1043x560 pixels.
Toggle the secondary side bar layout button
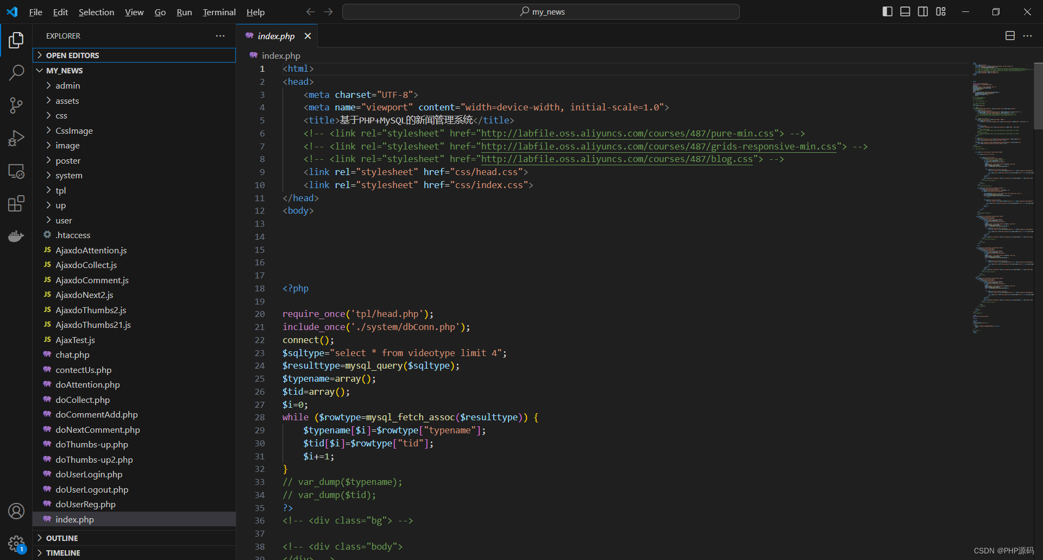point(923,11)
